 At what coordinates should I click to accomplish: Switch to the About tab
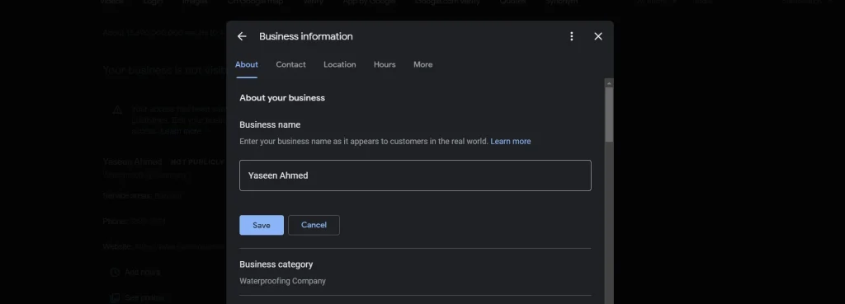[246, 64]
